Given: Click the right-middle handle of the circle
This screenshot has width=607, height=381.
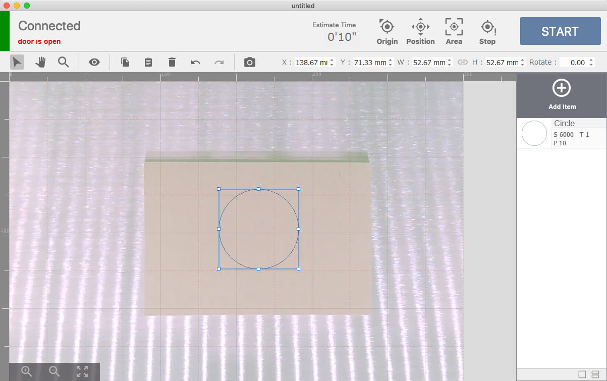Looking at the screenshot, I should pos(298,229).
